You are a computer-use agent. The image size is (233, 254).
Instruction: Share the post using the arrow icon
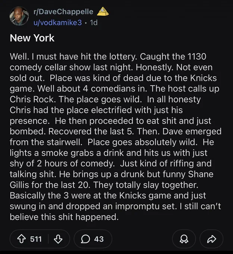pos(212,239)
